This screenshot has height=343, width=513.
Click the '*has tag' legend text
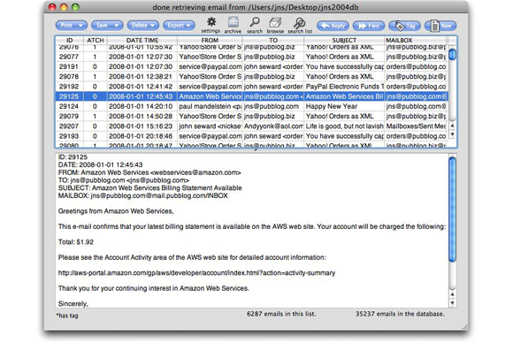coord(67,316)
